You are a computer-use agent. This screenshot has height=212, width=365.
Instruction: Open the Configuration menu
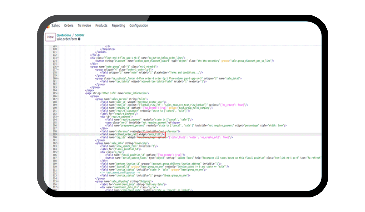[x=139, y=26]
